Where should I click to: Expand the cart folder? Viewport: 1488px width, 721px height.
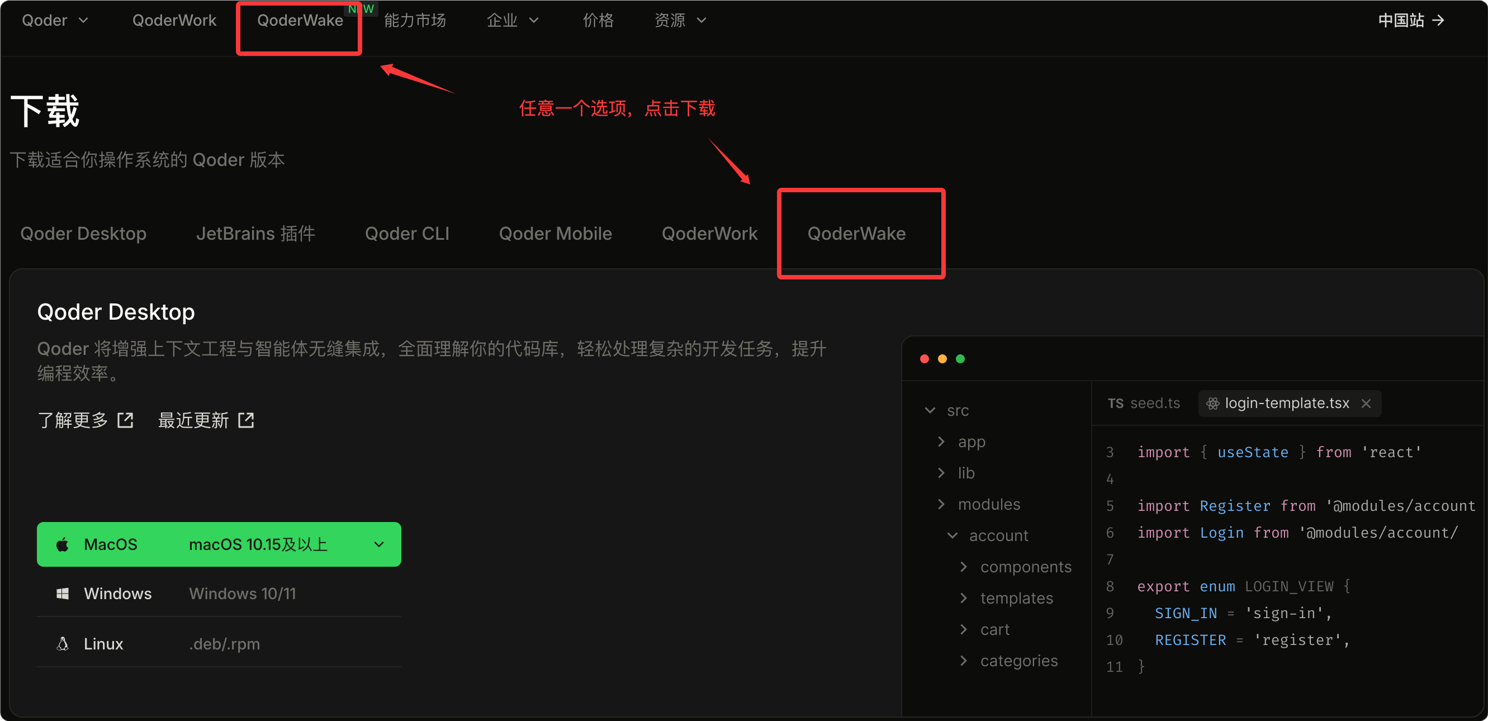pos(964,629)
